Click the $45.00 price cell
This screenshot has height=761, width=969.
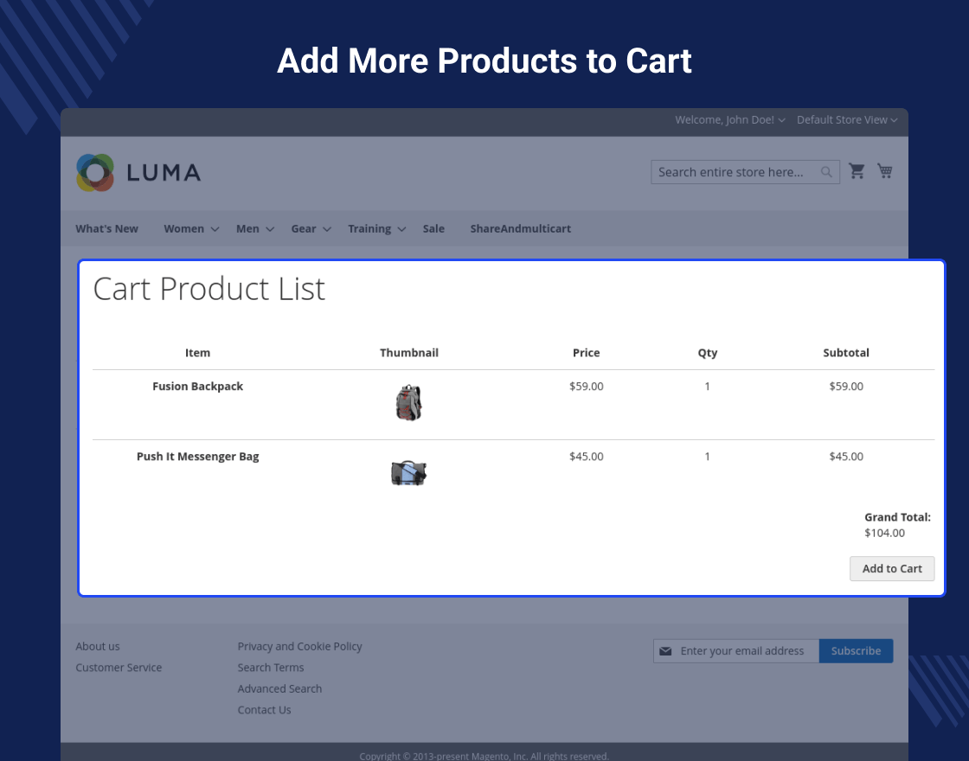pyautogui.click(x=587, y=457)
